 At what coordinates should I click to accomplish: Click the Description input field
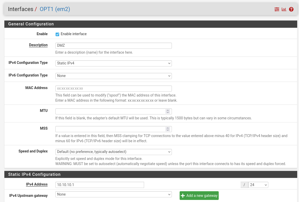pos(113,45)
